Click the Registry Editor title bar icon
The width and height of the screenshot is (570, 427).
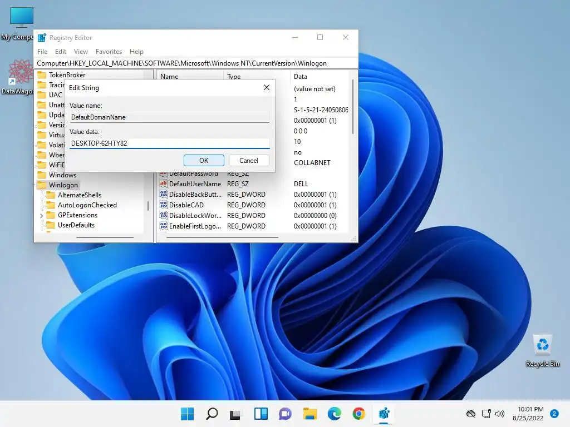[x=42, y=37]
